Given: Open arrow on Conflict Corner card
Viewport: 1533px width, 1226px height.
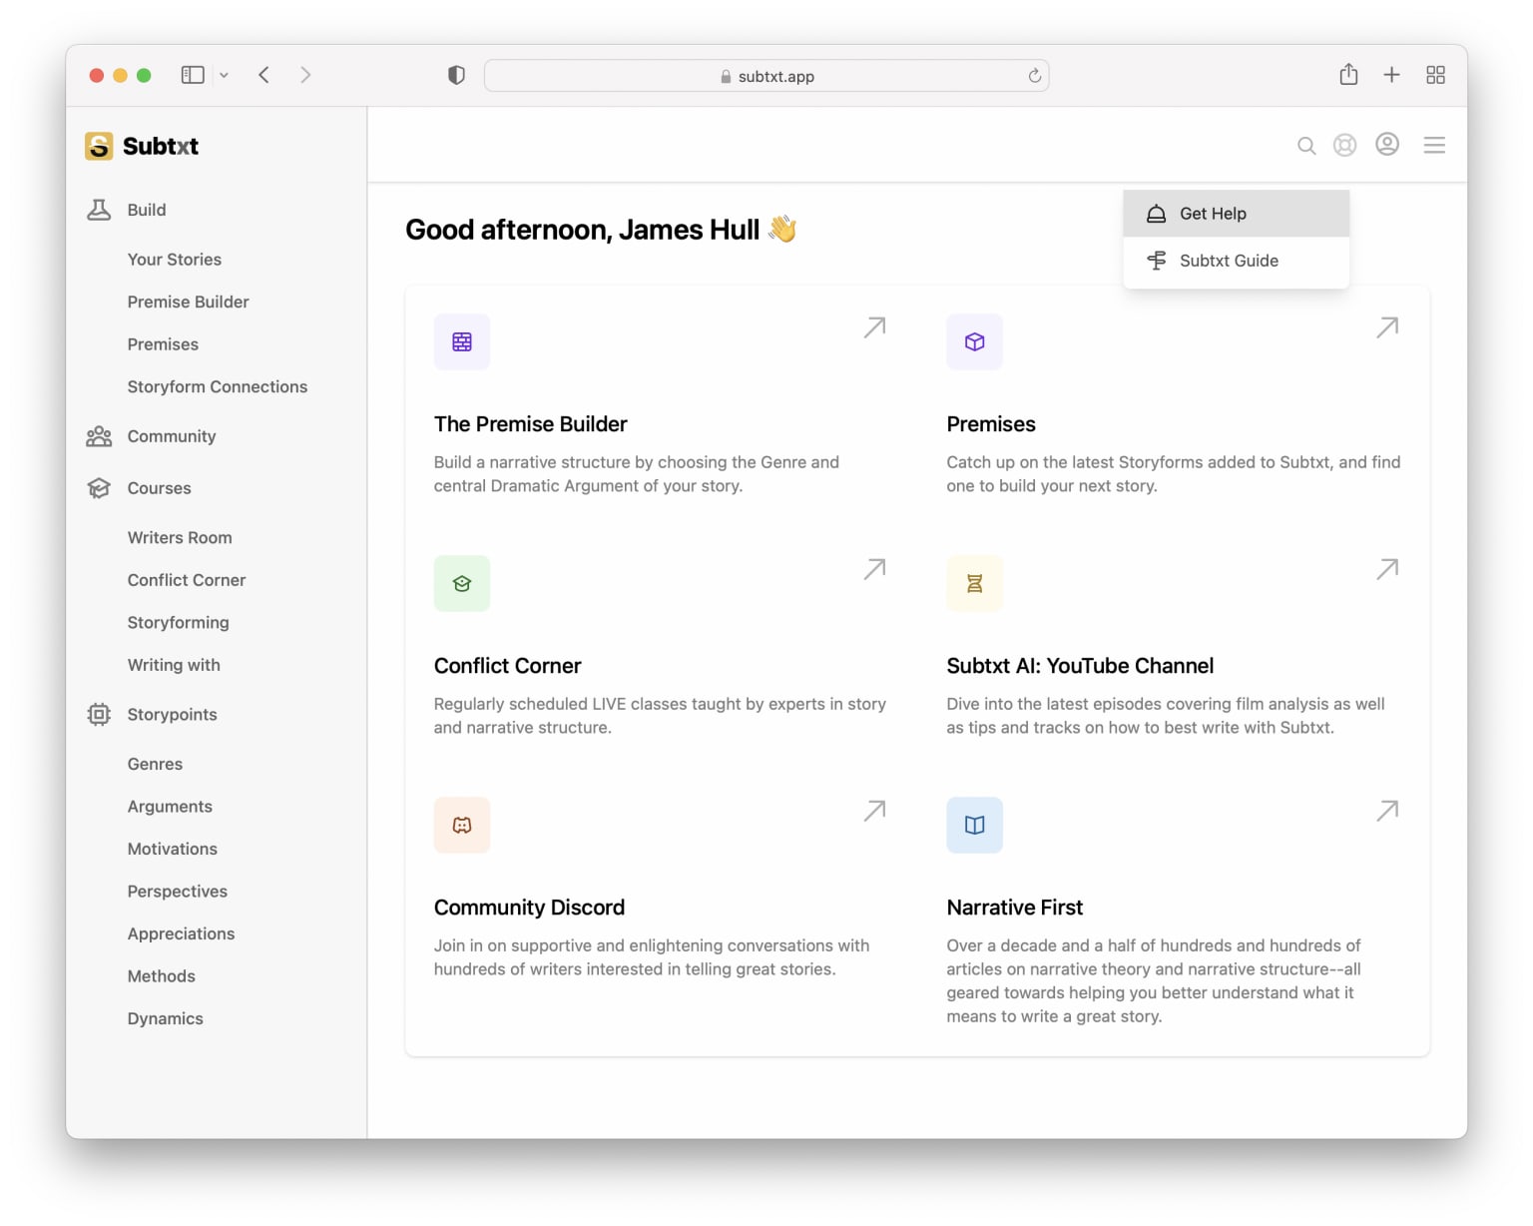Looking at the screenshot, I should click(x=874, y=569).
